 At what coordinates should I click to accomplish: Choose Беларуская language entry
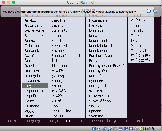35,30
